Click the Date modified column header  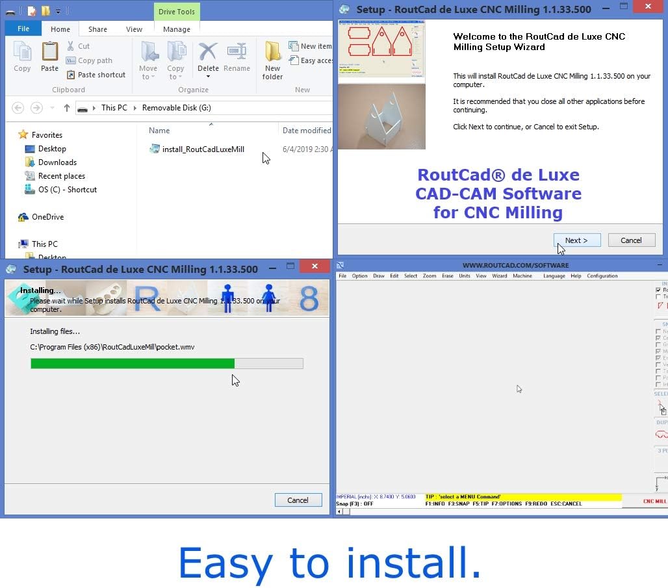(x=307, y=131)
